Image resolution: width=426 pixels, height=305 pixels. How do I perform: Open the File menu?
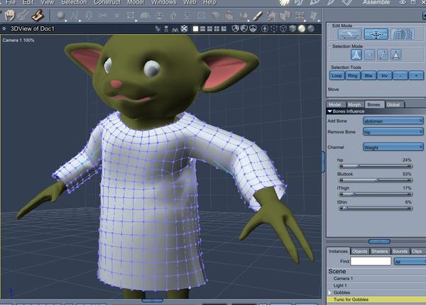[x=11, y=2]
